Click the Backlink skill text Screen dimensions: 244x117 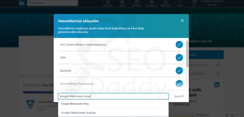66,71
